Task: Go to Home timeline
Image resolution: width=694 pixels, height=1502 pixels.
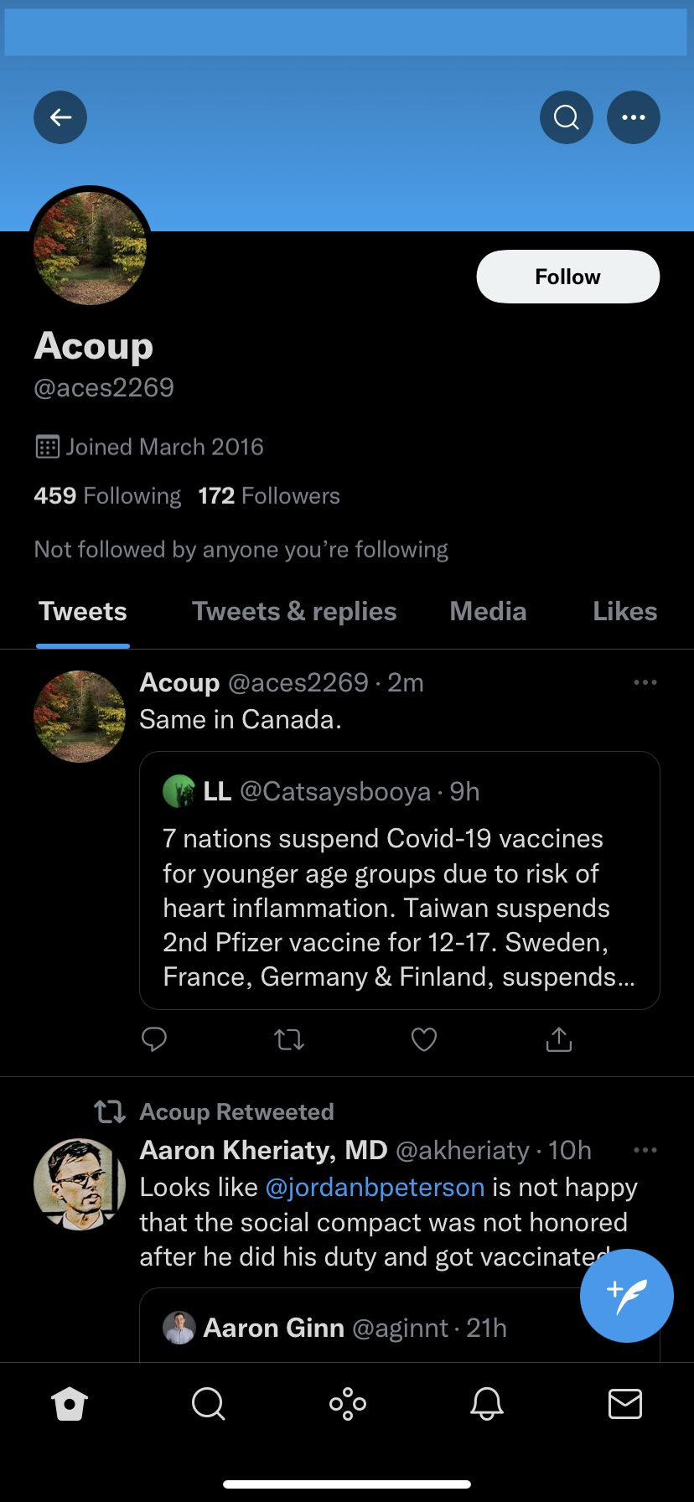Action: 70,1403
